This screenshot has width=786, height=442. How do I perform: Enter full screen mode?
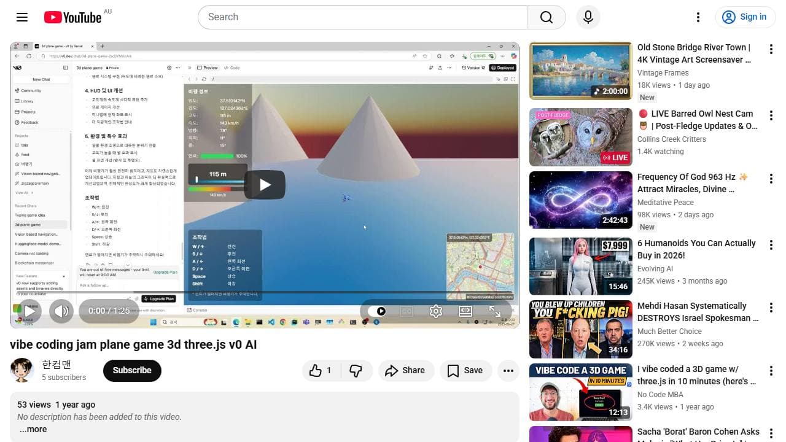click(x=495, y=311)
